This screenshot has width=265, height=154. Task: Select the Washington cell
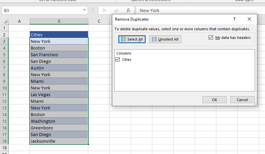click(x=59, y=121)
